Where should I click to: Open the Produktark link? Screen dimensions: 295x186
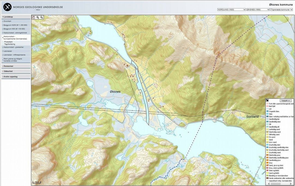tap(8, 42)
